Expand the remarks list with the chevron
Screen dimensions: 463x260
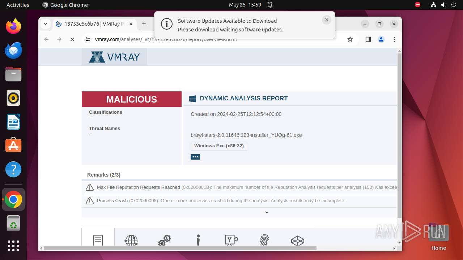point(267,212)
